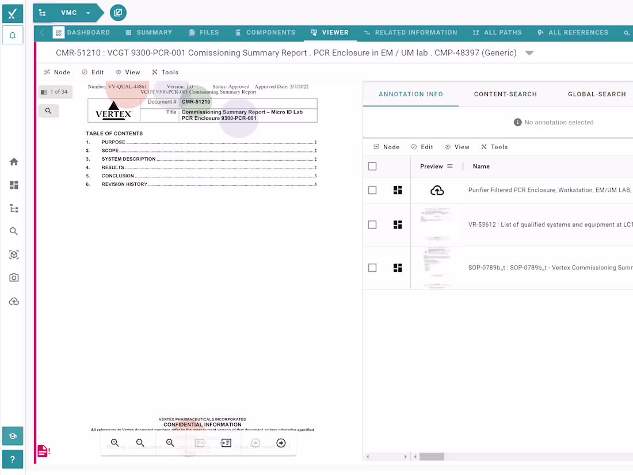Viewport: 633px width, 475px height.
Task: Click the pink document alert icon
Action: coord(43,451)
